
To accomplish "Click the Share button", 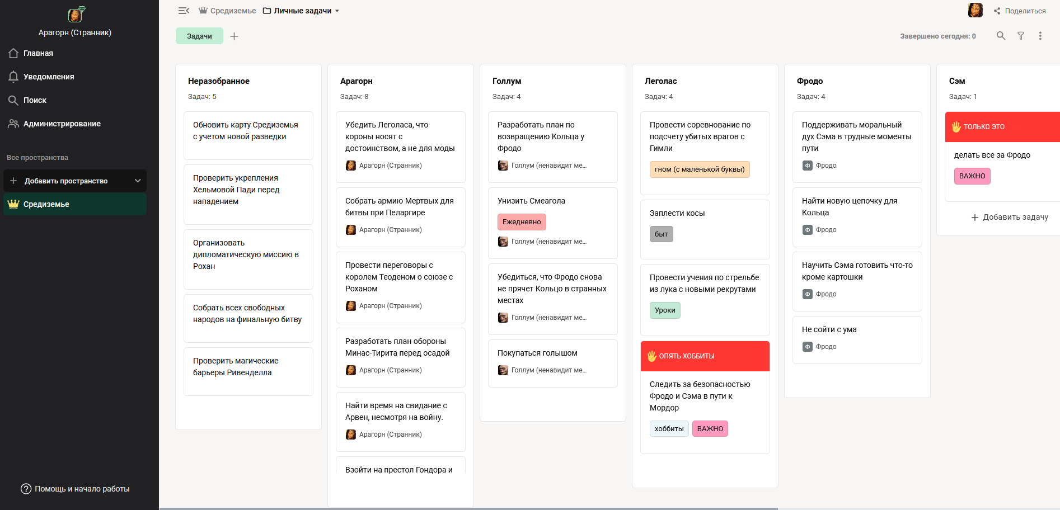I will tap(1019, 11).
